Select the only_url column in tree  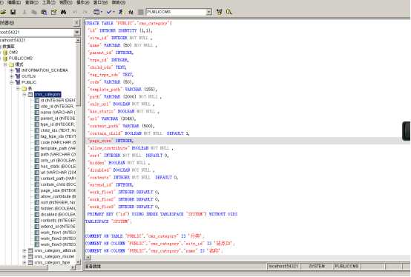[x=58, y=160]
